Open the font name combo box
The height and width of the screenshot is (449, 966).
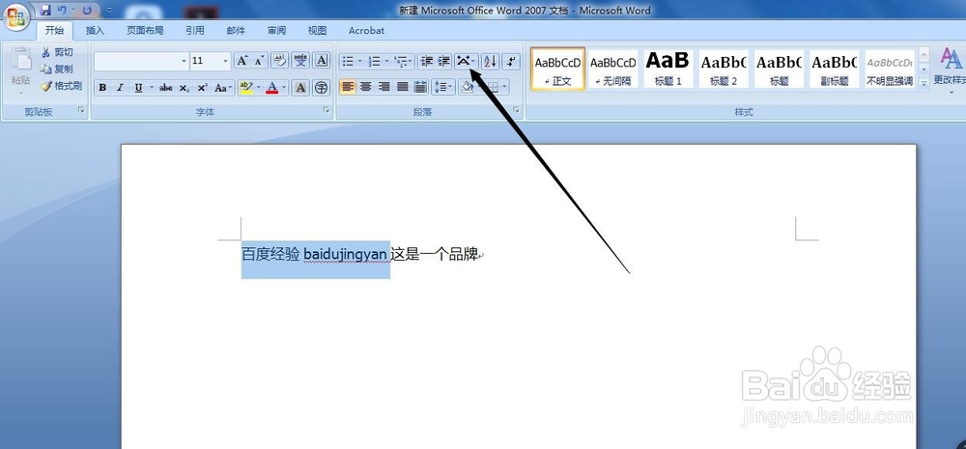[142, 61]
